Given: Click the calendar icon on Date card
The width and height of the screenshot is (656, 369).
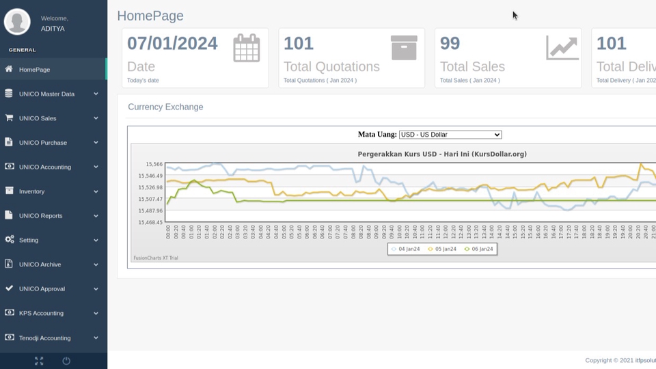Looking at the screenshot, I should [x=247, y=49].
